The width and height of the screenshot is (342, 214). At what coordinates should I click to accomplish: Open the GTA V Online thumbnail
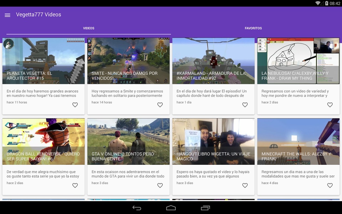(x=129, y=142)
